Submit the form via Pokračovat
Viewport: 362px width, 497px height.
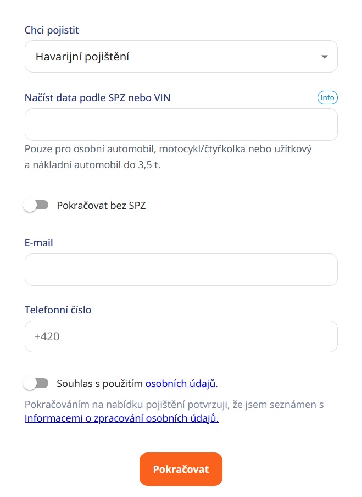(x=181, y=469)
